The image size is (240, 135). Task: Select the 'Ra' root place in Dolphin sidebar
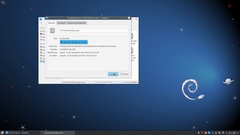pyautogui.click(x=42, y=37)
